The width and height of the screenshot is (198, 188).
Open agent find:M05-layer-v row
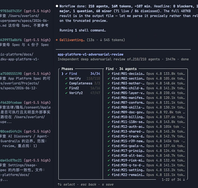click(x=146, y=93)
